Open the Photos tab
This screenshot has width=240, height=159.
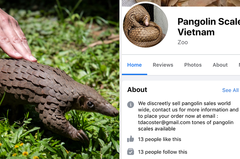[x=193, y=65]
